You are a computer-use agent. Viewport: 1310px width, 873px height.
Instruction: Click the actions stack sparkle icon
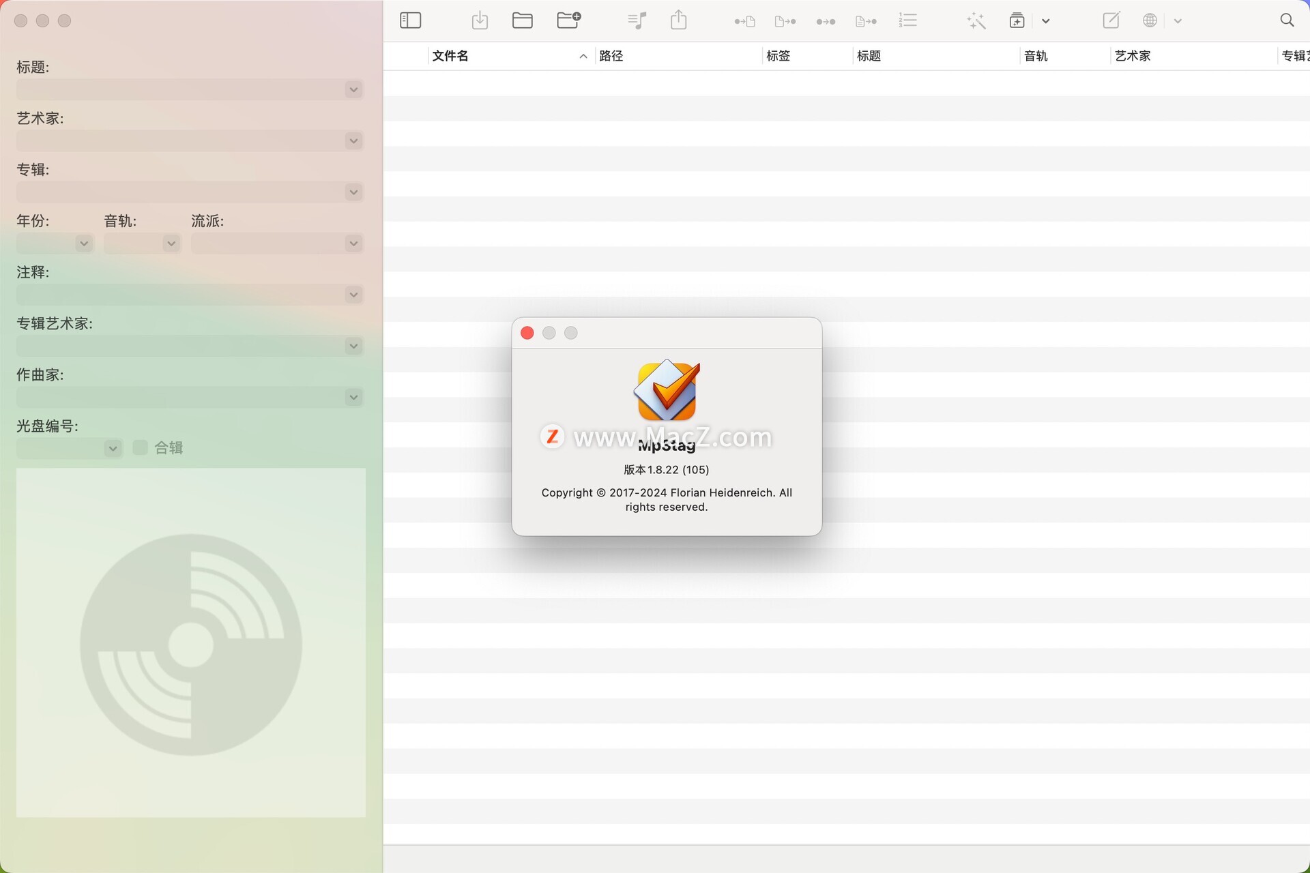point(1017,20)
